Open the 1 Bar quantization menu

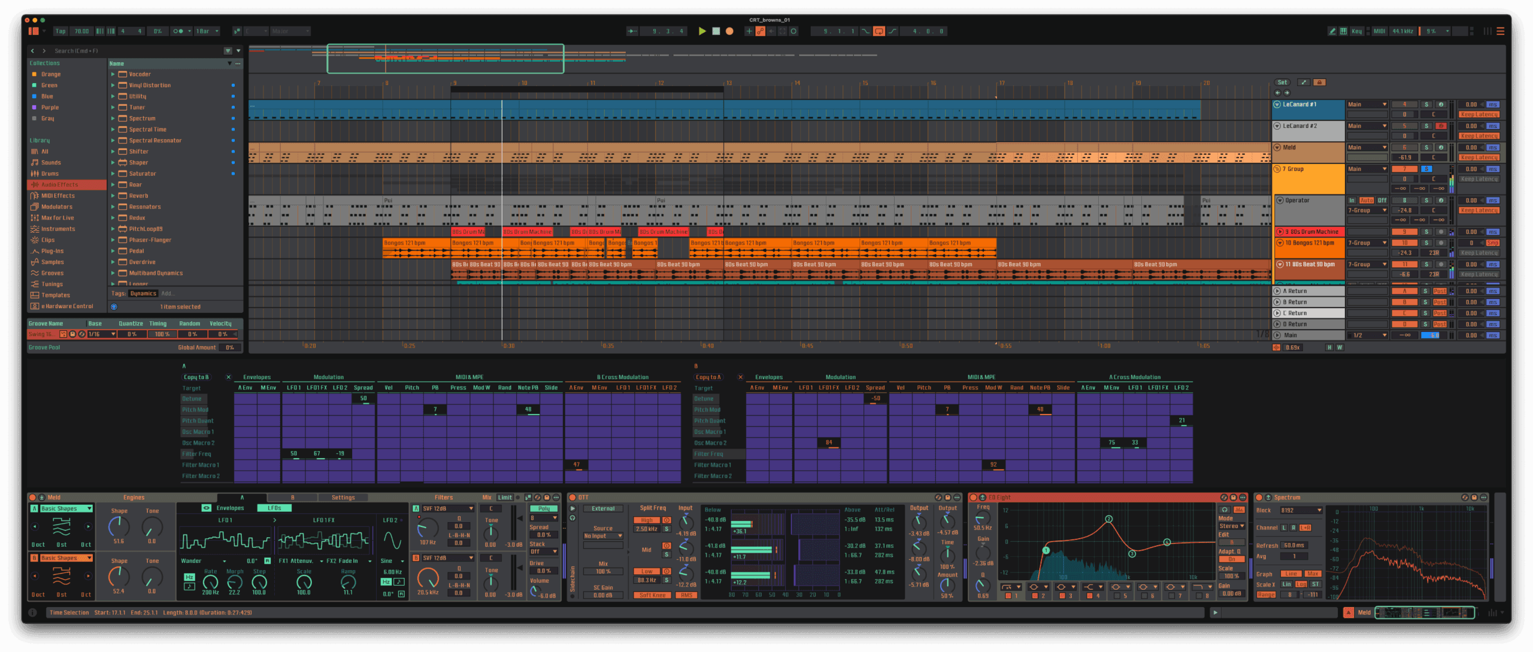point(207,31)
